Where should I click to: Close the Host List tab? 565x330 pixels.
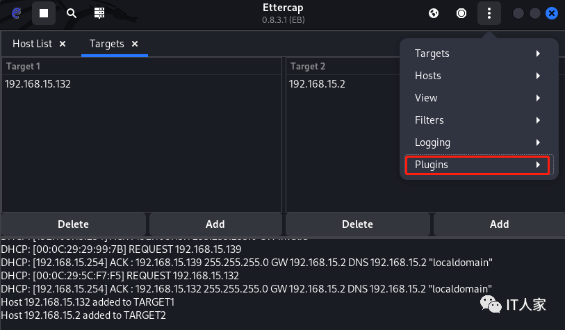pyautogui.click(x=63, y=44)
